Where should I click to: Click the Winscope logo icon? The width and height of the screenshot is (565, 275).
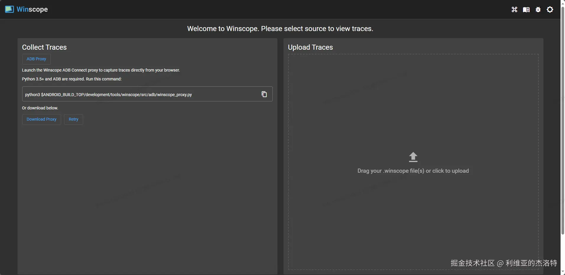click(x=9, y=9)
